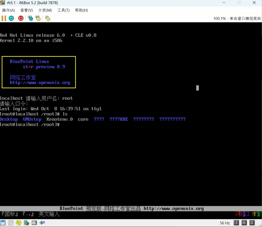
Task: Click the Ctrl+Alt+Esc toolbar icon
Action: point(38,18)
